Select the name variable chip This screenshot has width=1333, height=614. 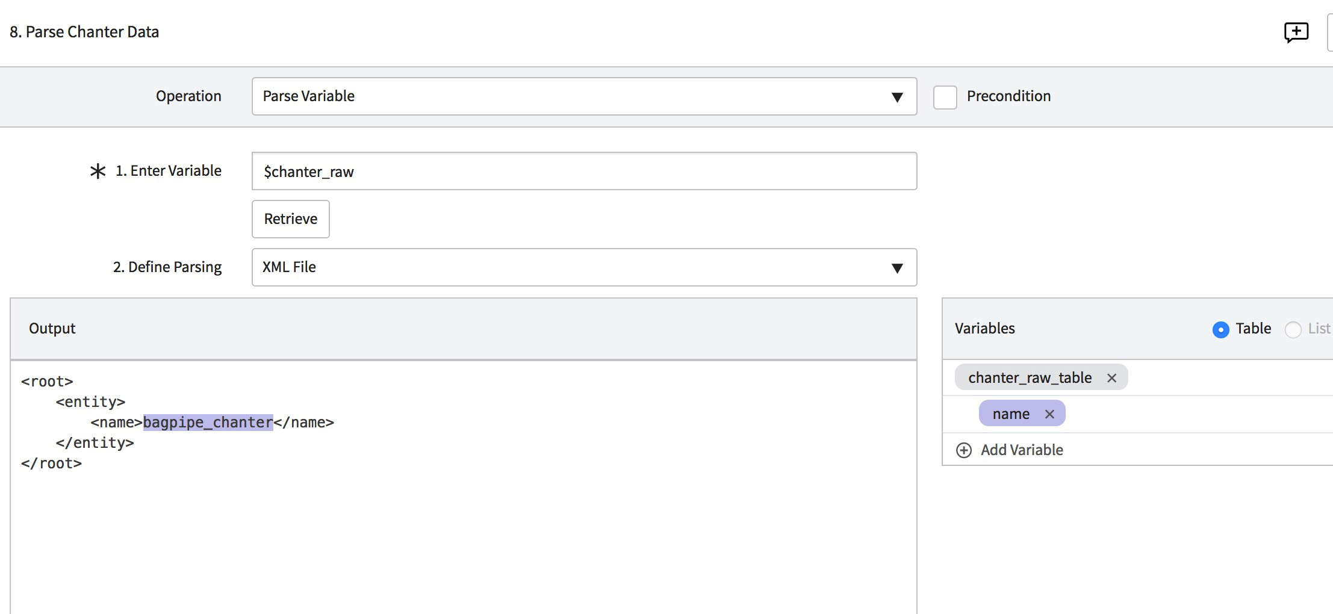tap(1010, 414)
